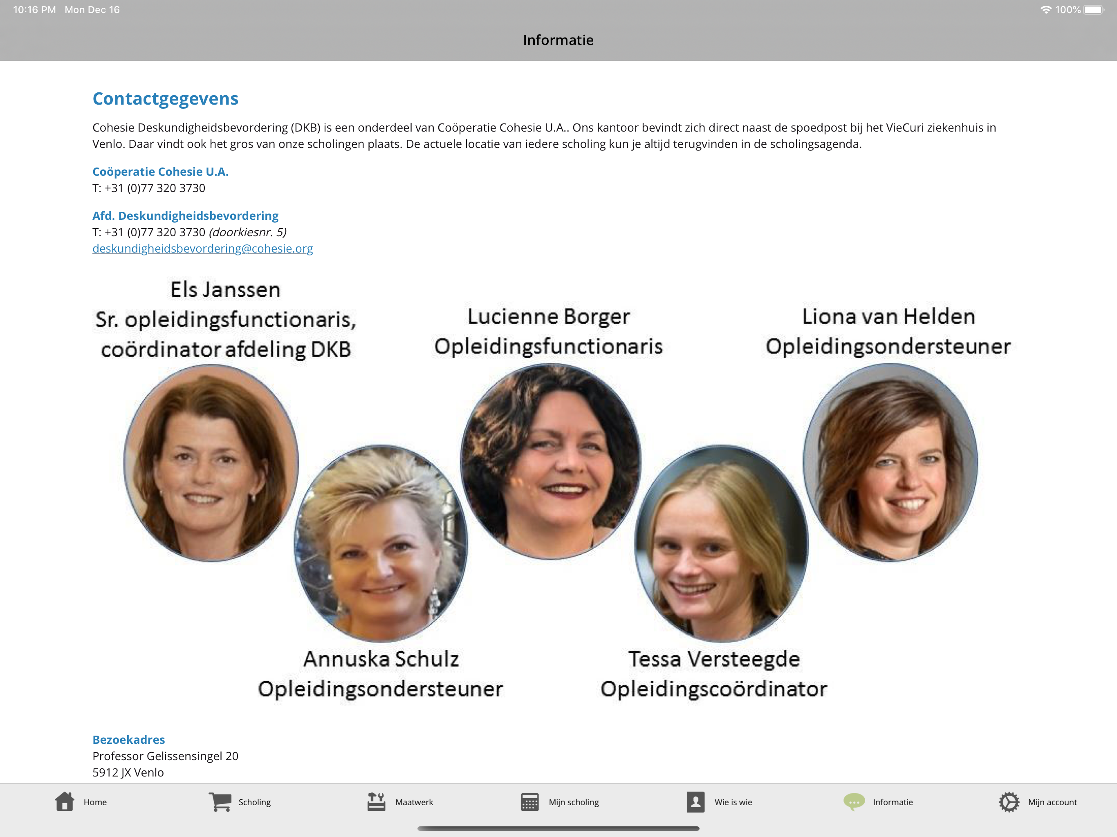Check the Wi-Fi status icon
The height and width of the screenshot is (837, 1117).
1046,9
